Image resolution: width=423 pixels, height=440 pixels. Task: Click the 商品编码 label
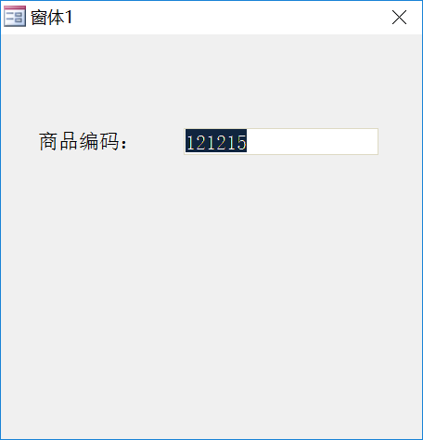[x=83, y=141]
